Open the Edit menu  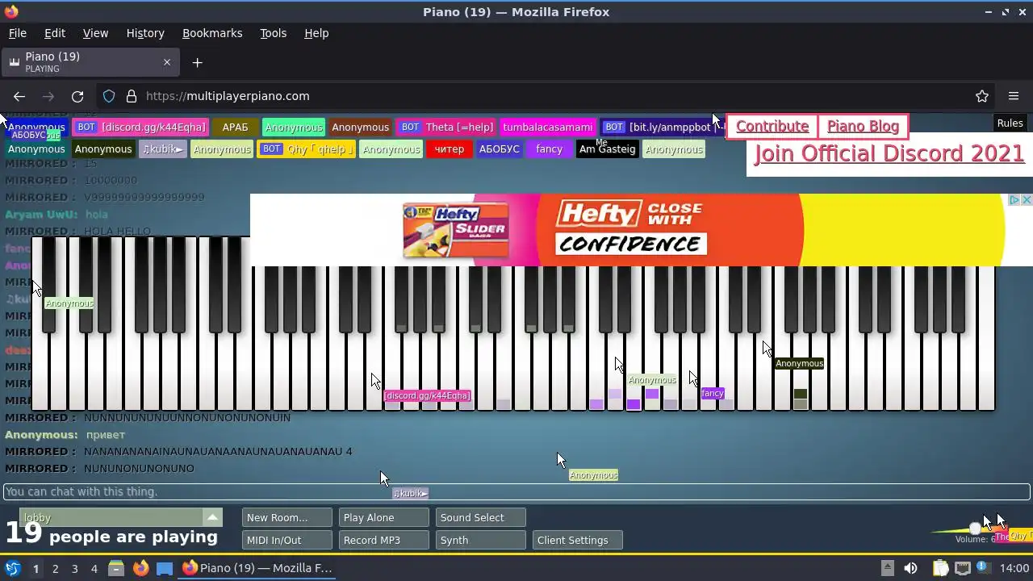tap(55, 33)
